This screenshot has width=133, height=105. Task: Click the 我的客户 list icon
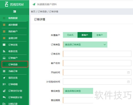tap(4, 32)
